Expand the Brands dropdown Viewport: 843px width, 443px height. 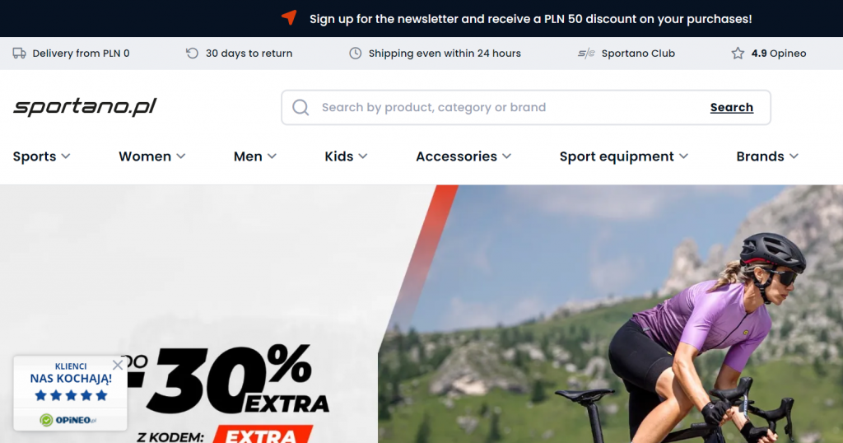click(x=767, y=156)
